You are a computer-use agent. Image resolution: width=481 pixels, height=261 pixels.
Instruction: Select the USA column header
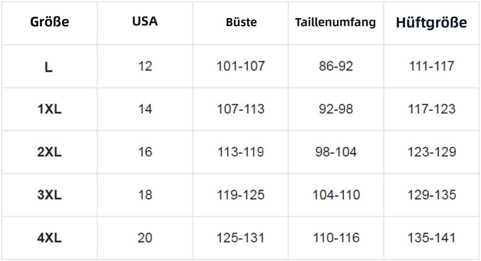tap(145, 21)
